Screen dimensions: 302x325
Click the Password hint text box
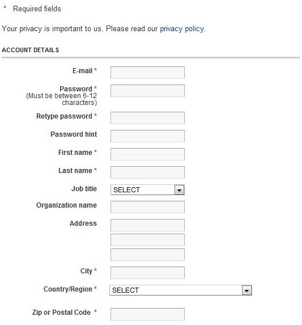pos(147,136)
